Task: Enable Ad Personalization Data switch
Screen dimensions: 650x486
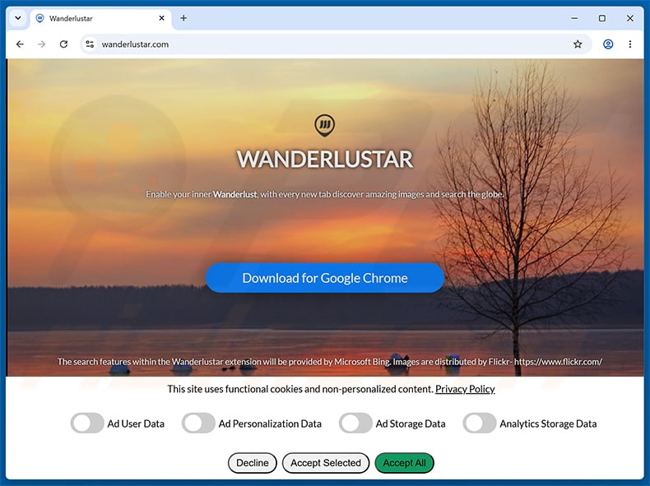Action: [x=198, y=423]
